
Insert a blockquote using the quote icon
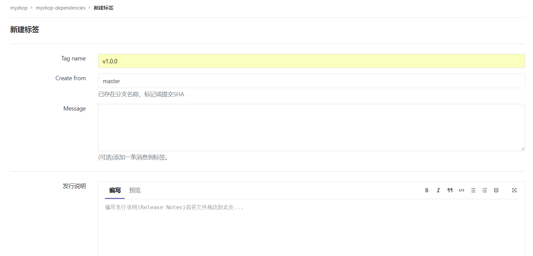coord(450,190)
